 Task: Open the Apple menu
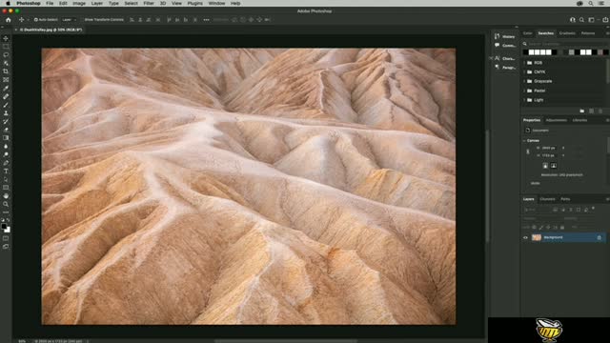pyautogui.click(x=8, y=3)
